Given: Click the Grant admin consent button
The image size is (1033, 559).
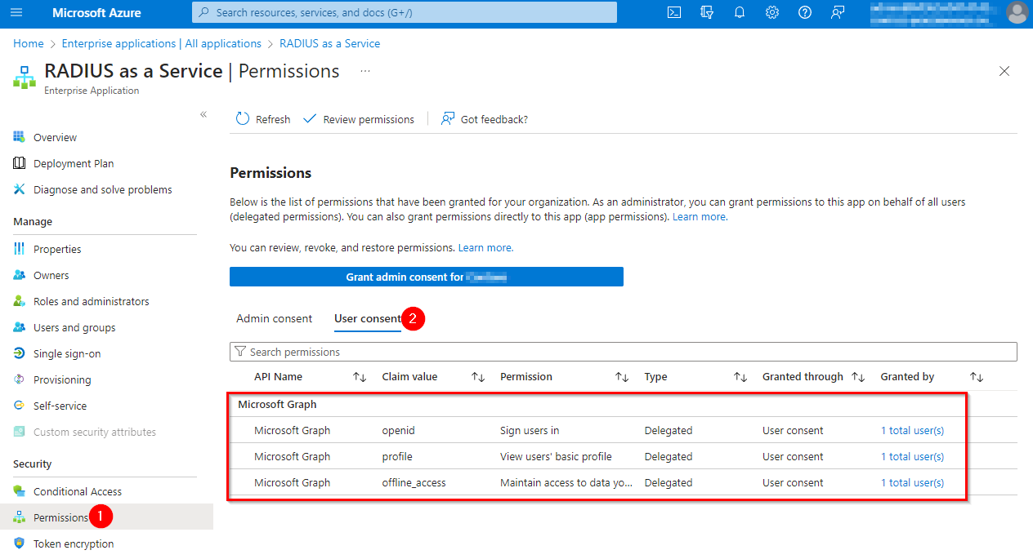Looking at the screenshot, I should (426, 277).
